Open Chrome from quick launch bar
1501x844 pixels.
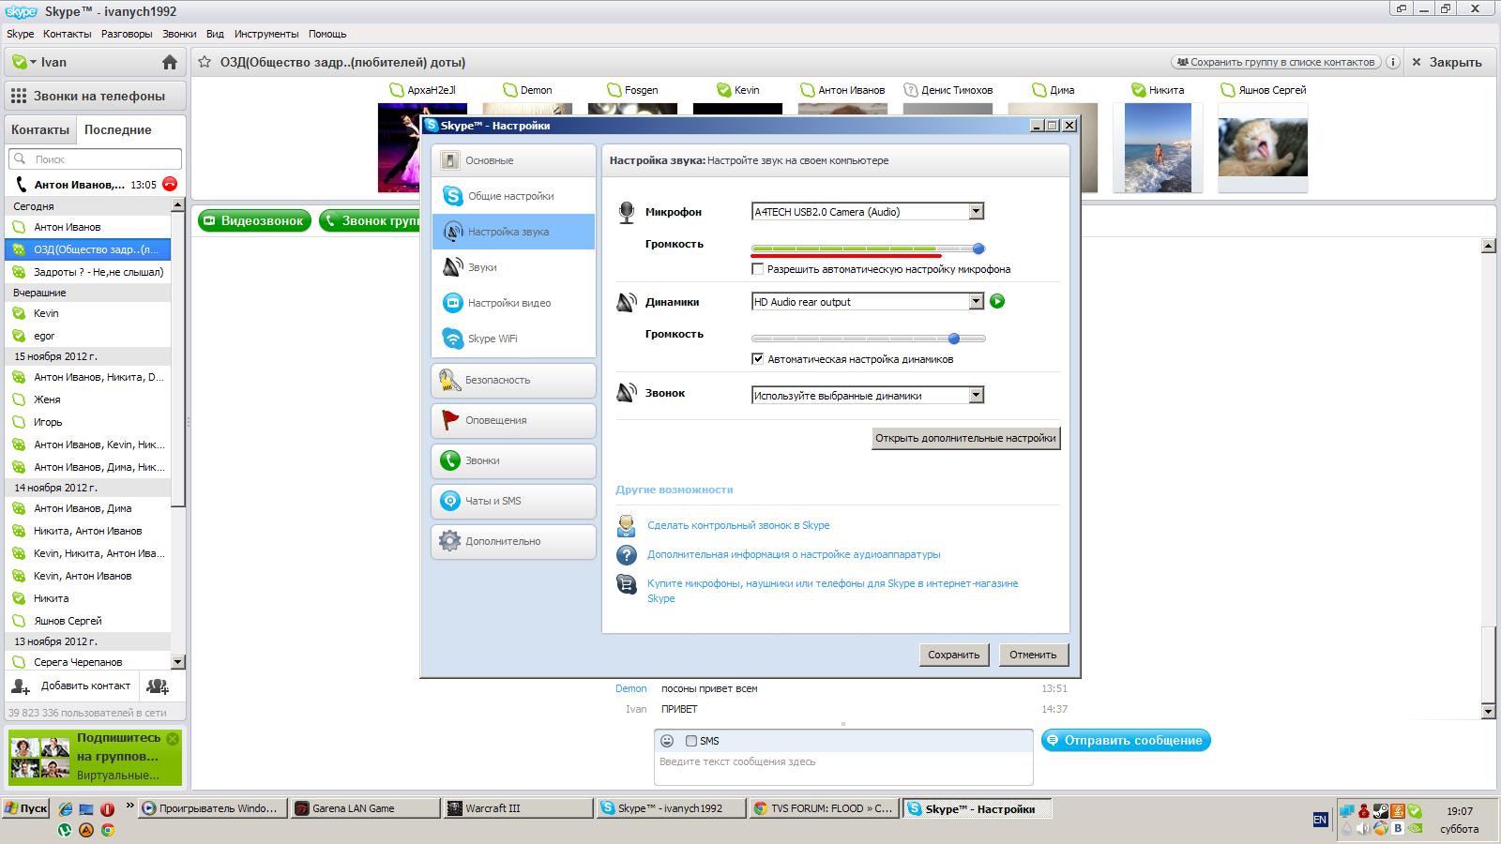(x=108, y=830)
